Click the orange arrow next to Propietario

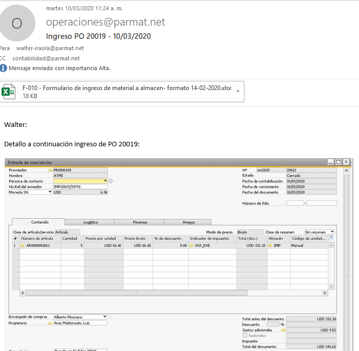[50, 323]
